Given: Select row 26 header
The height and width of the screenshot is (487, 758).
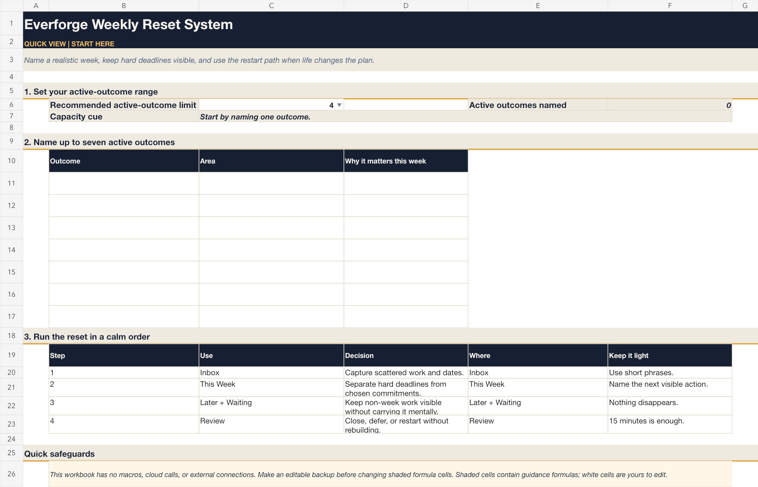Looking at the screenshot, I should click(x=12, y=474).
